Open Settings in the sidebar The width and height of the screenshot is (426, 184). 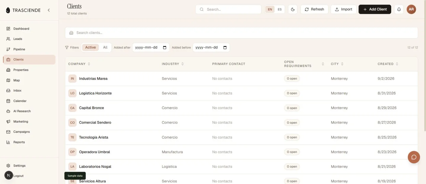click(x=29, y=166)
